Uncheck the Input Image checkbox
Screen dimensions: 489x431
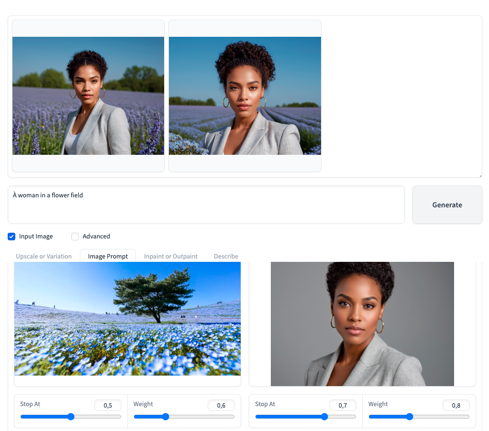click(x=12, y=237)
